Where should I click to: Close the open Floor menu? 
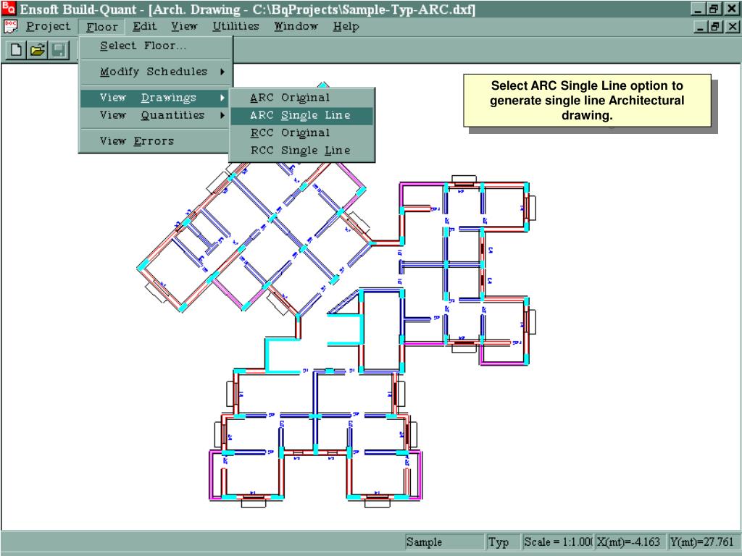click(101, 27)
